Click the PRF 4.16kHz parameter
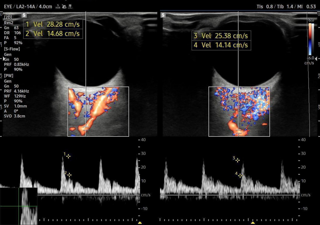Viewport: 320px width, 225px height. point(16,91)
